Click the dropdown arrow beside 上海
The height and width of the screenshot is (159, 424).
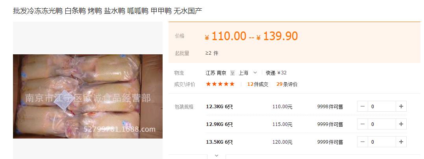255,73
